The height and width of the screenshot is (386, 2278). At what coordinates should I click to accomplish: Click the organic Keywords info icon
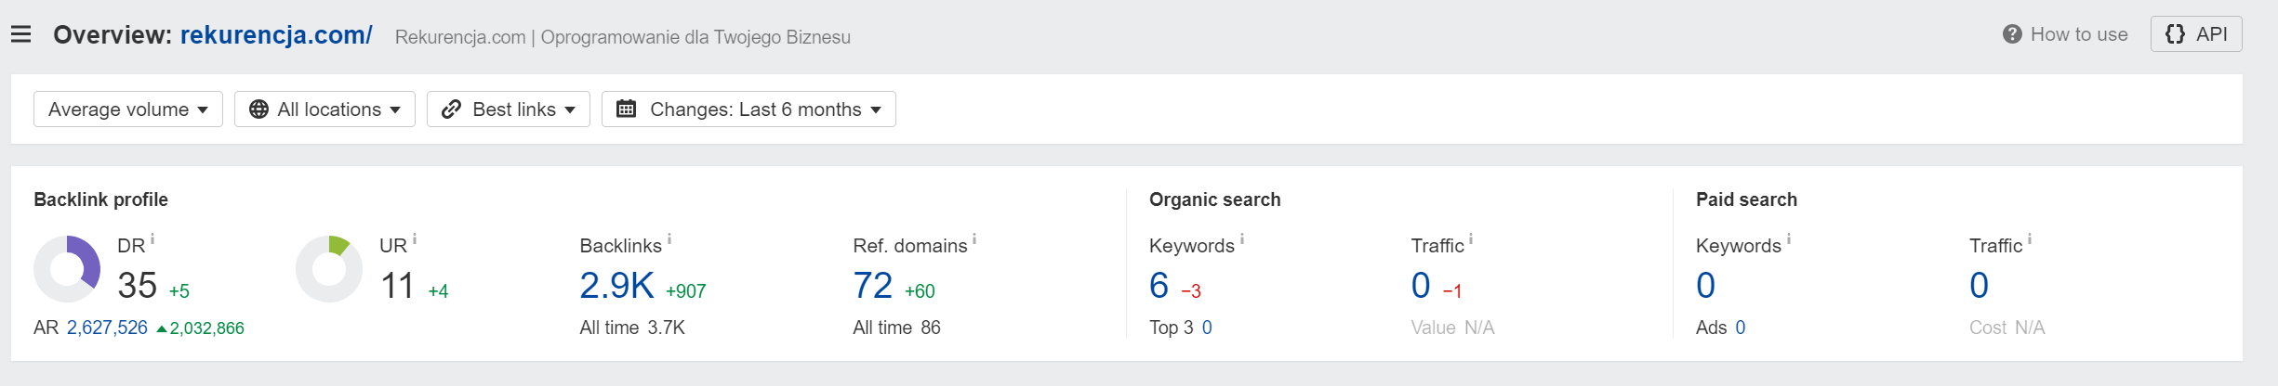pyautogui.click(x=1242, y=239)
